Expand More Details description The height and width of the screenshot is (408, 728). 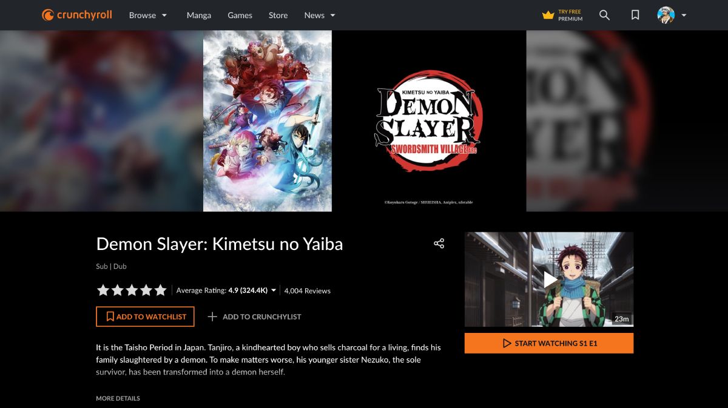[x=118, y=398]
